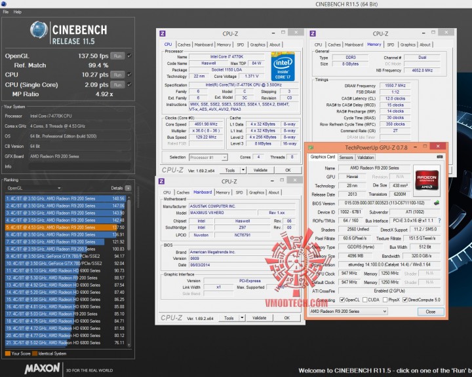
Task: Click the Cinebench sphere logo icon
Action: 39,29
